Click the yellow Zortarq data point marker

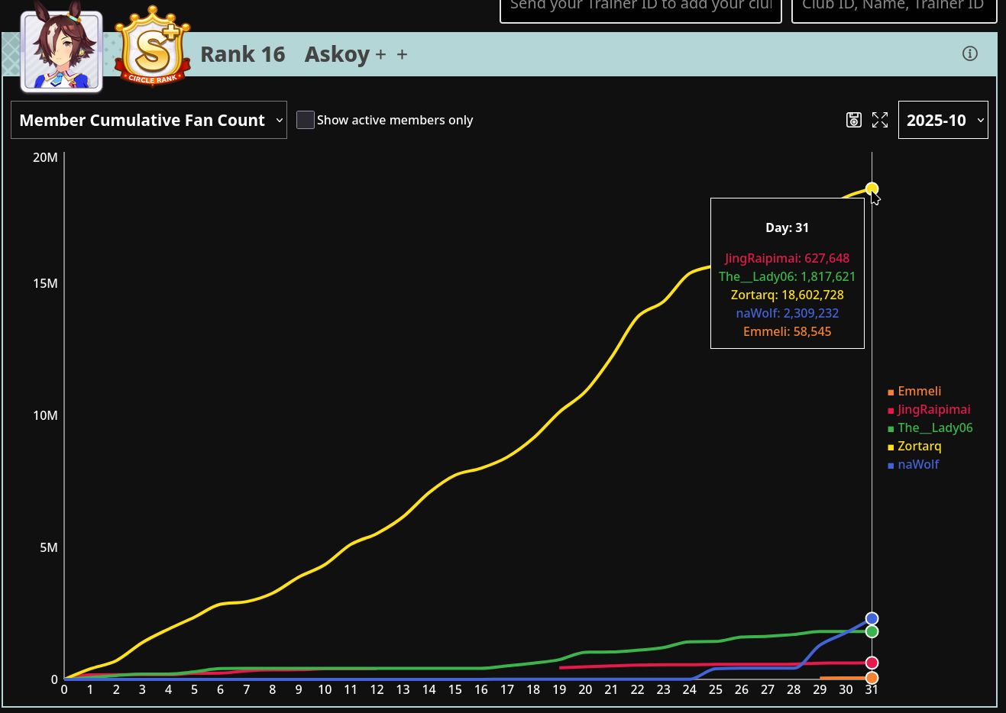(872, 189)
